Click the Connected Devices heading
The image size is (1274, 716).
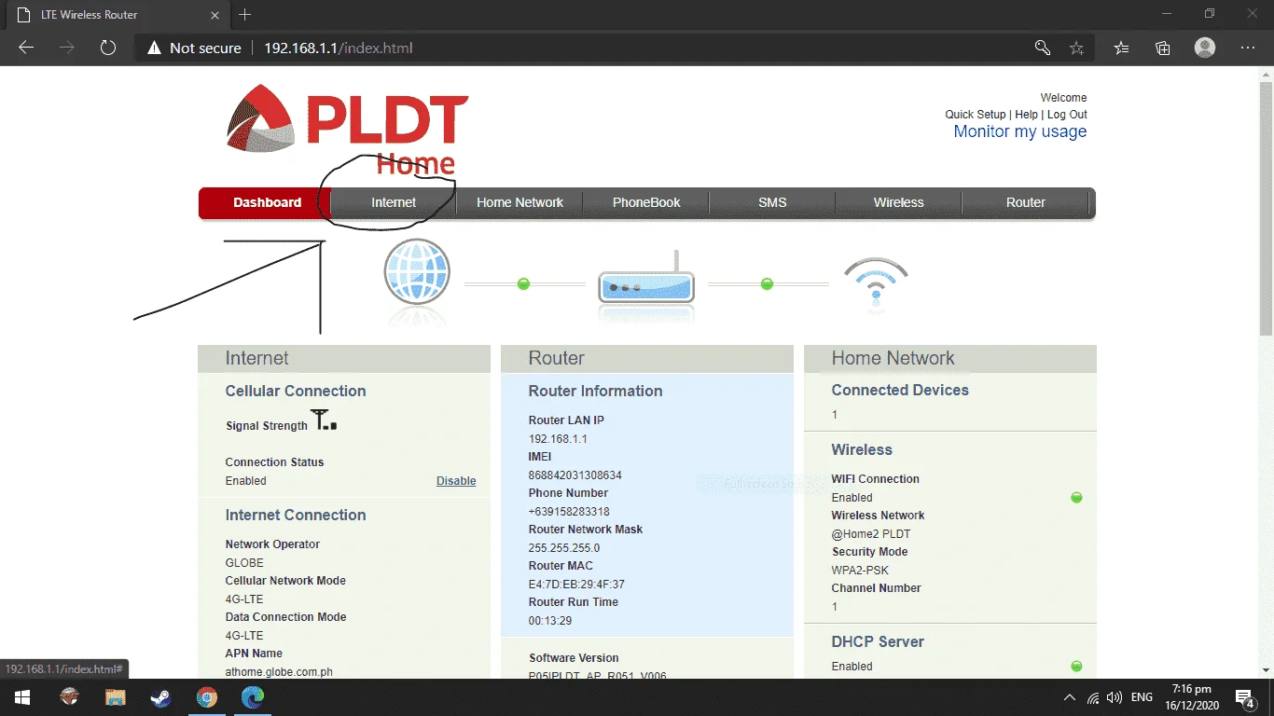pos(900,391)
